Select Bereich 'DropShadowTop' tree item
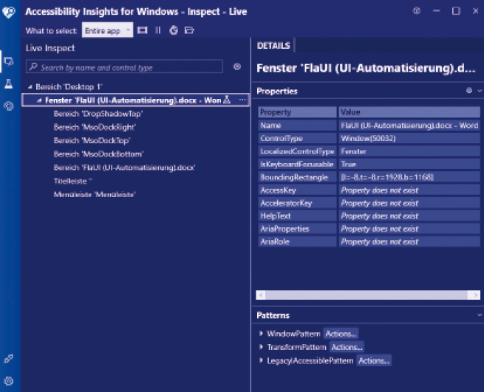The width and height of the screenshot is (484, 392). pos(98,114)
